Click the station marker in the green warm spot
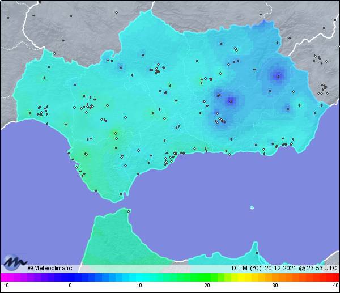 [x=116, y=133]
